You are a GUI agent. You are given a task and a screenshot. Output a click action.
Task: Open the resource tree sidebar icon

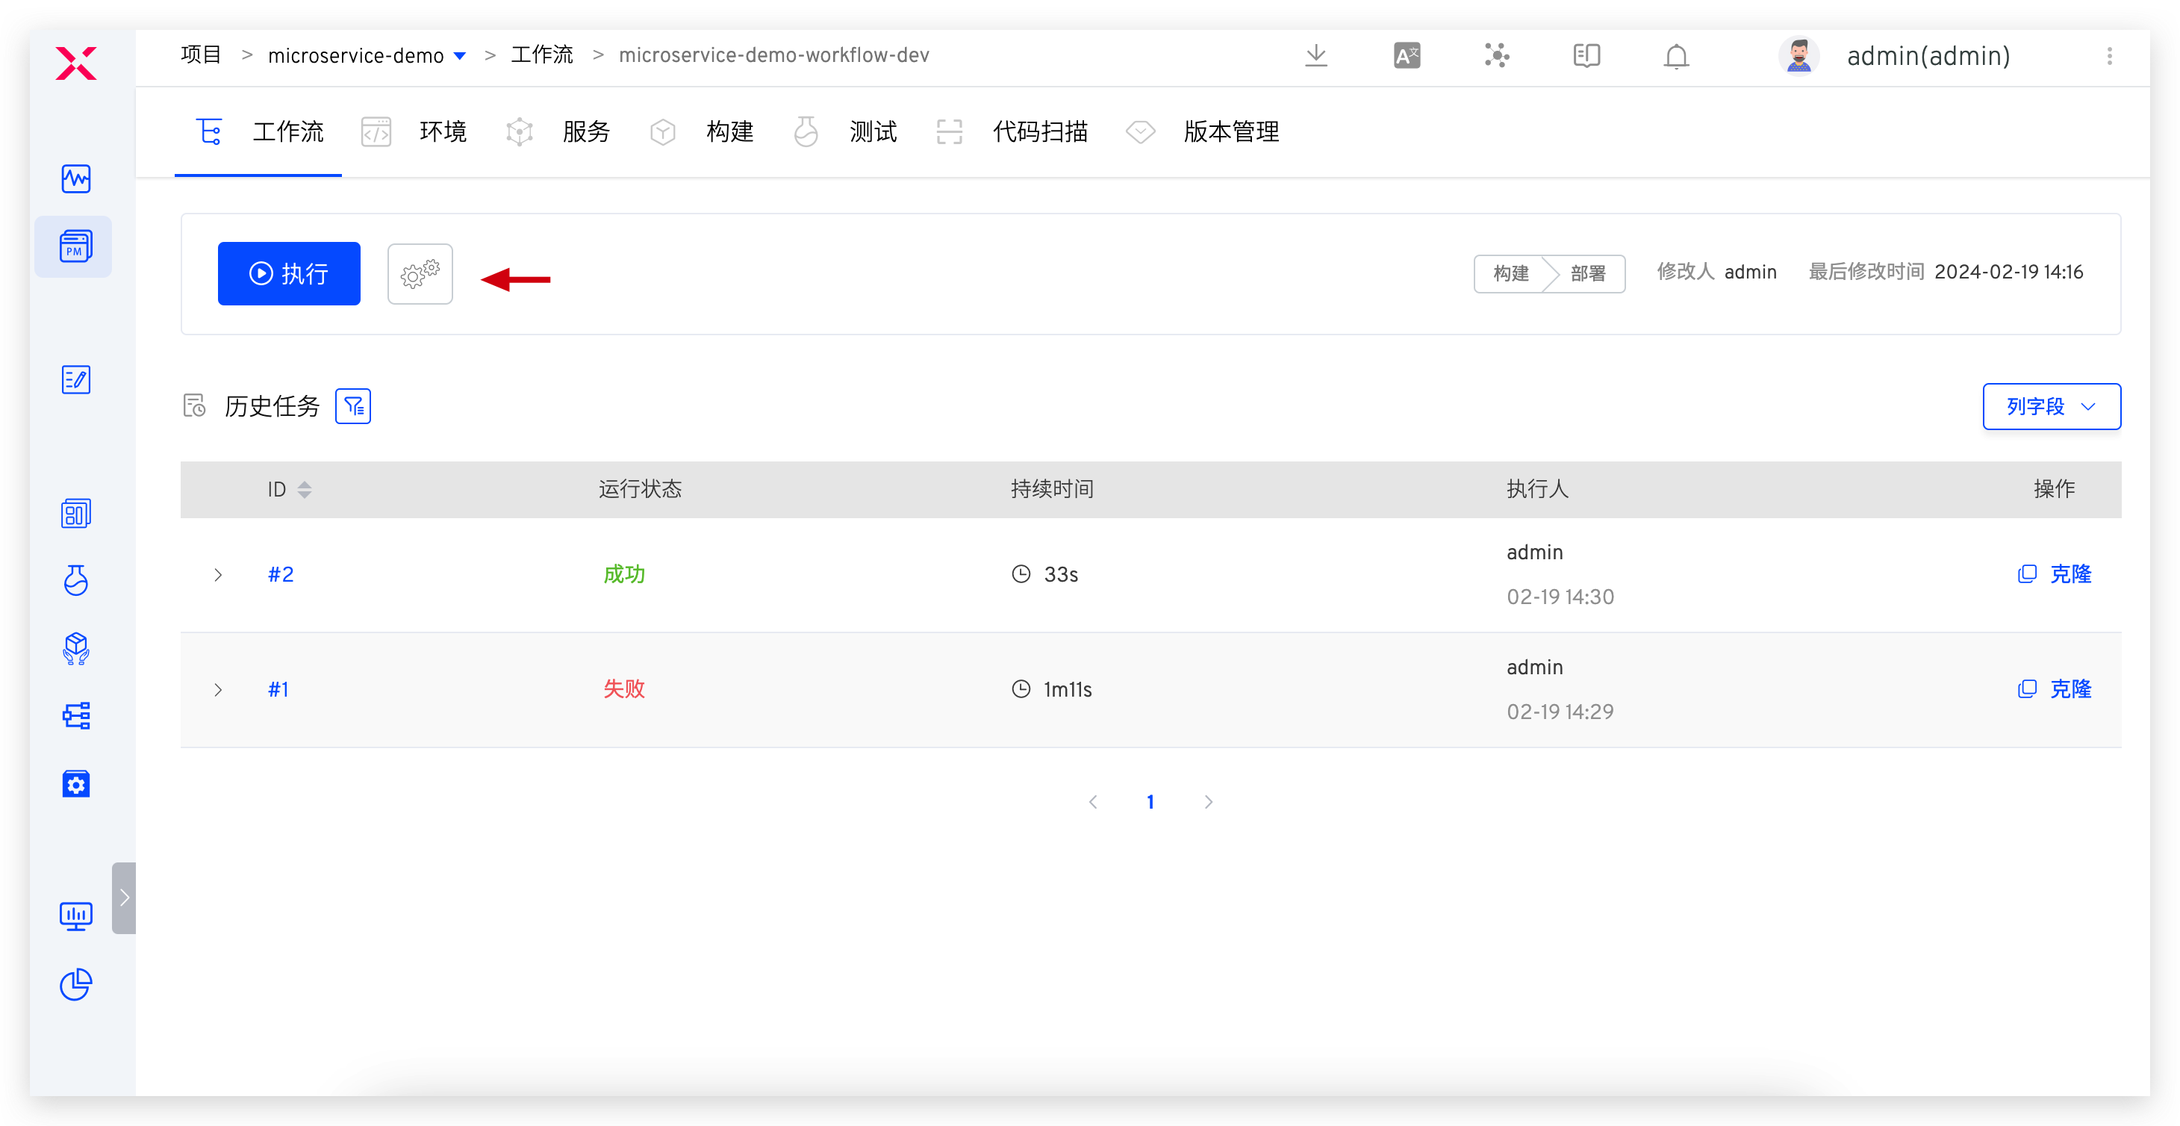76,716
